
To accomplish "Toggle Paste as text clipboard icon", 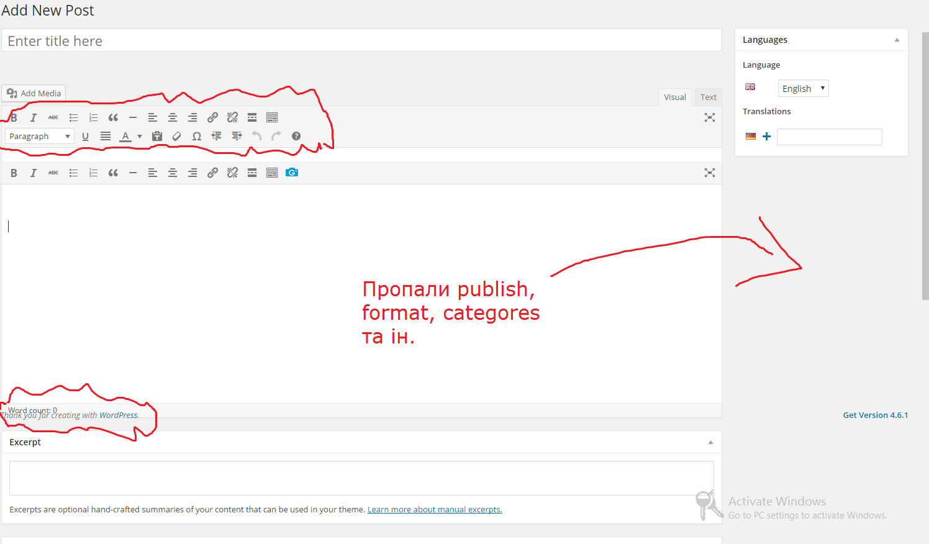I will (157, 137).
